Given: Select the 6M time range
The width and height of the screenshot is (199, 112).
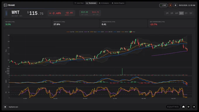Looking at the screenshot, I should tap(176, 13).
